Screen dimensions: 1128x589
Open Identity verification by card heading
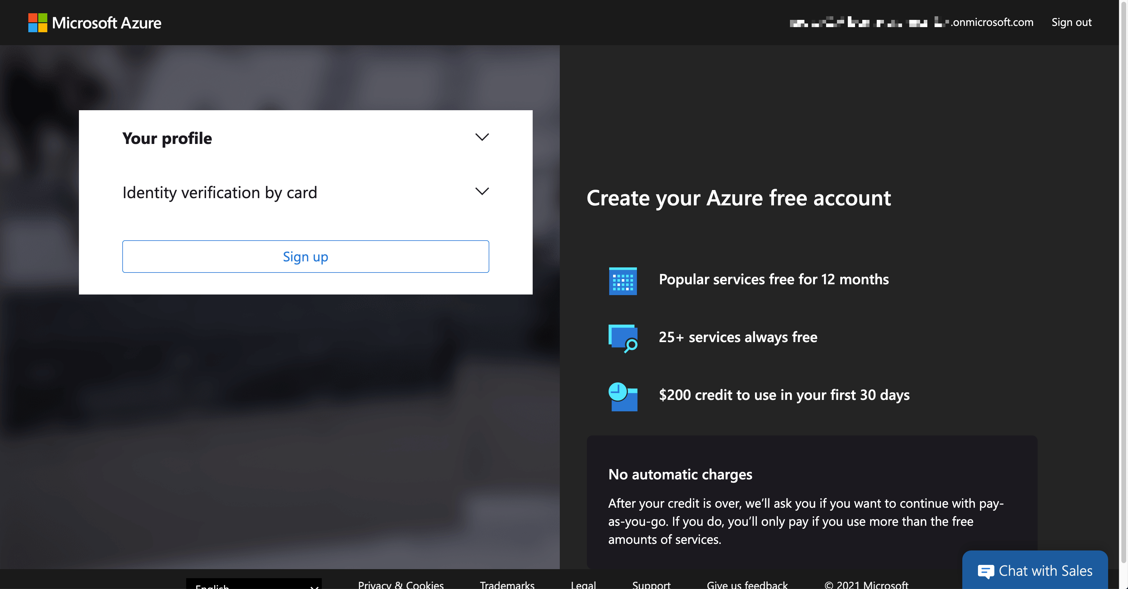tap(220, 192)
